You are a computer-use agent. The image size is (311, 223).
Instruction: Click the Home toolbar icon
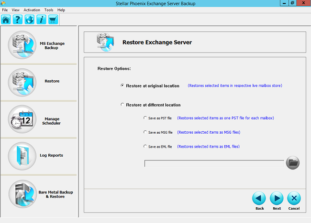point(6,20)
